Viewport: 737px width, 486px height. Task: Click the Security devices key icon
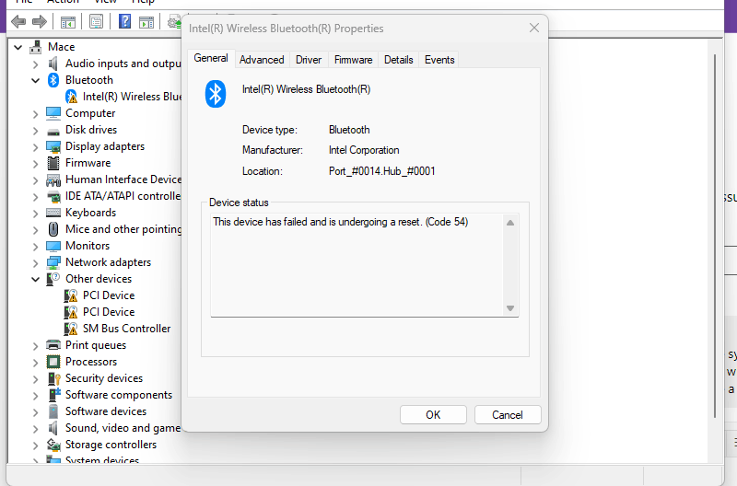(54, 378)
